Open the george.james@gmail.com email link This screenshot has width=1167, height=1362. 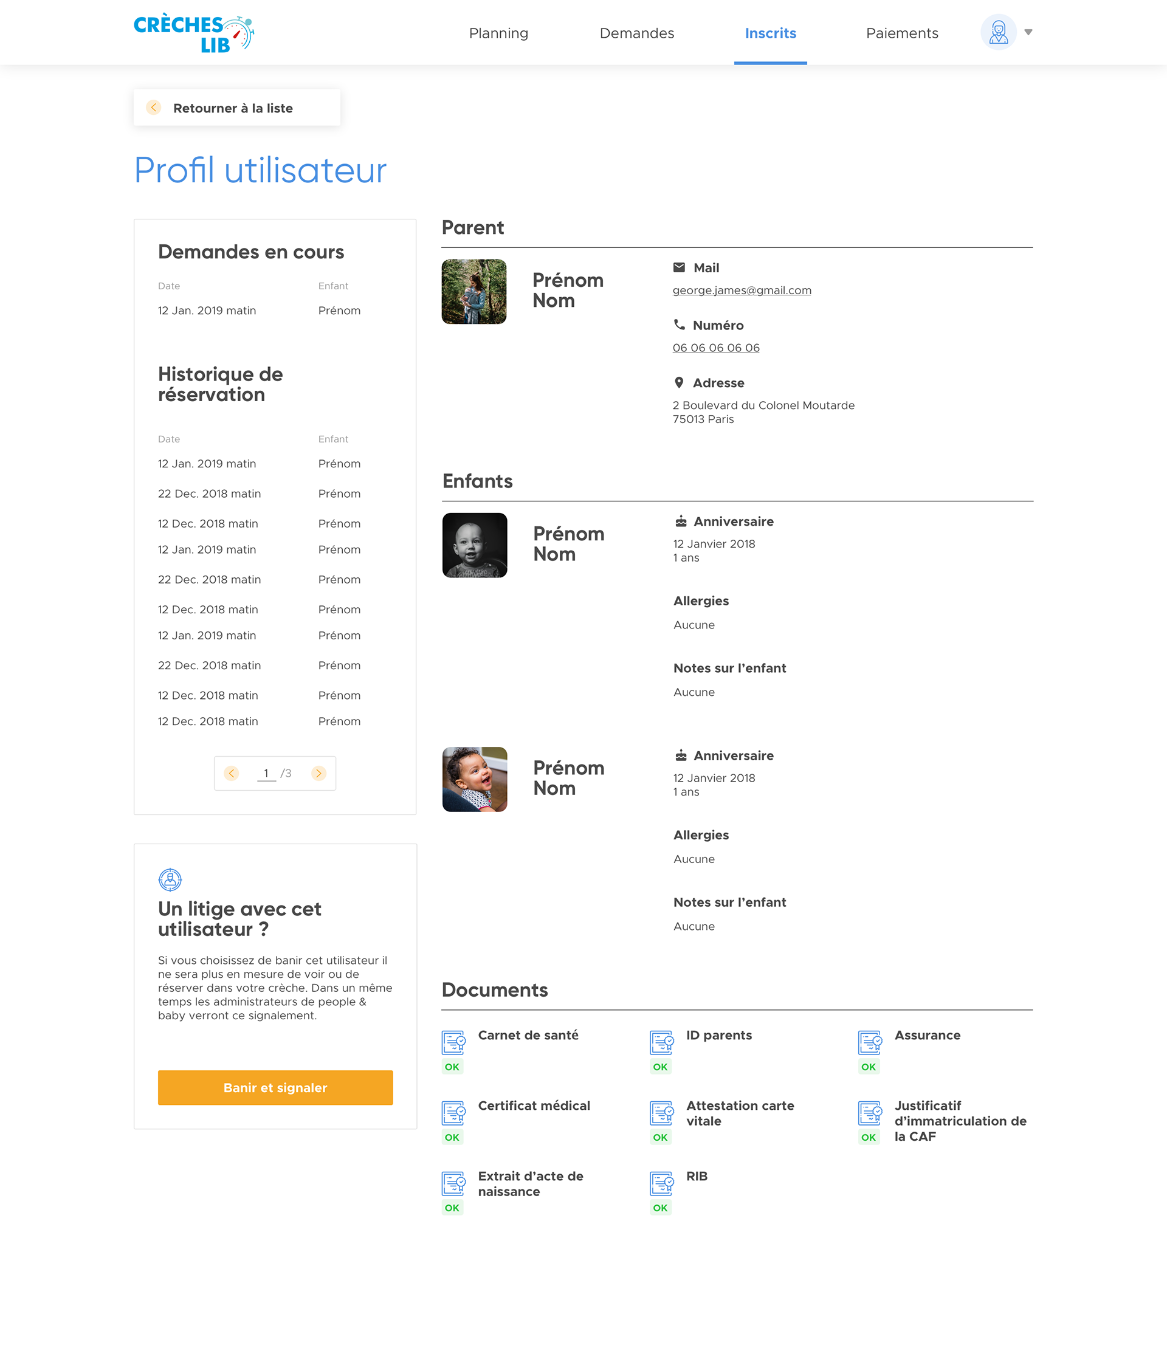pos(742,291)
